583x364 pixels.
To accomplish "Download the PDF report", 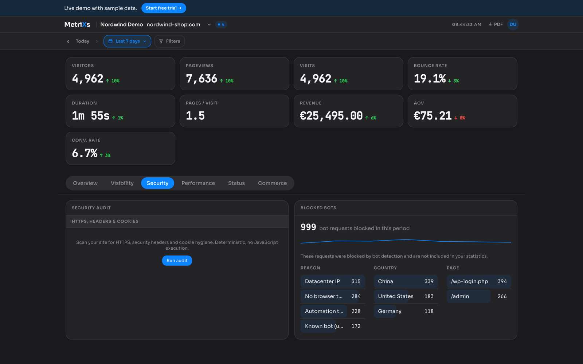I will [496, 24].
